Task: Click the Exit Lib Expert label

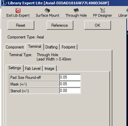Action: pos(18,15)
